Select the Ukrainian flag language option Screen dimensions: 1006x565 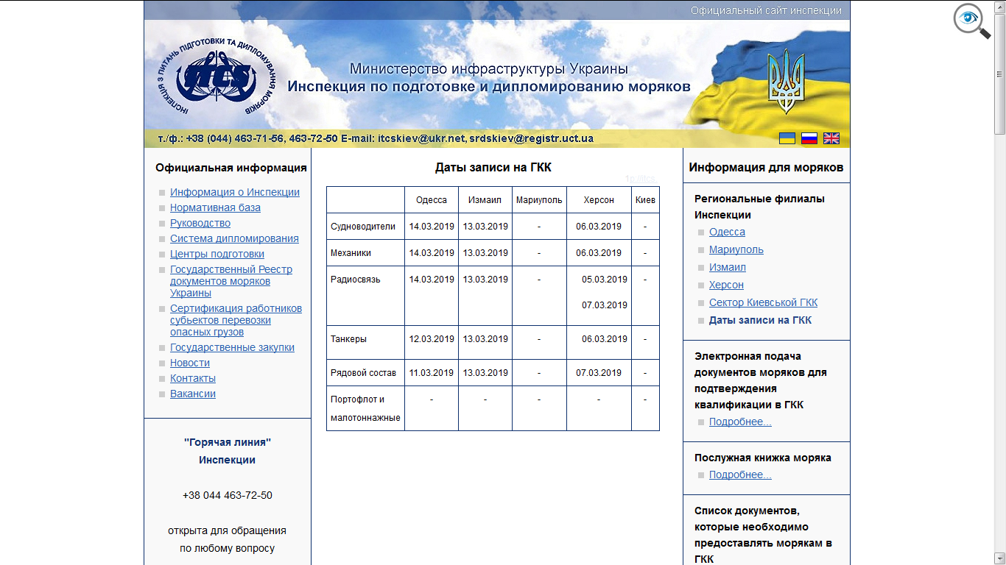point(787,138)
